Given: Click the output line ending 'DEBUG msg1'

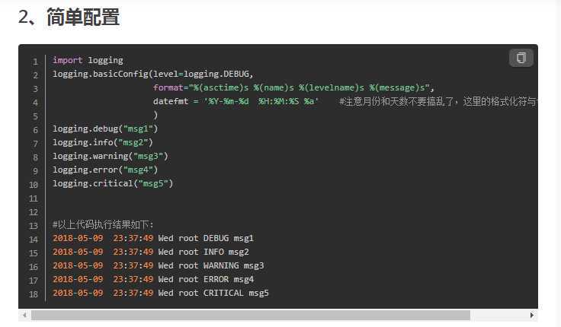Looking at the screenshot, I should pos(153,238).
